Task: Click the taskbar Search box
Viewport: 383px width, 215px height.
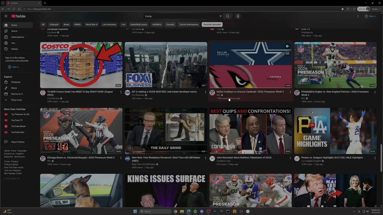Action: [x=156, y=211]
